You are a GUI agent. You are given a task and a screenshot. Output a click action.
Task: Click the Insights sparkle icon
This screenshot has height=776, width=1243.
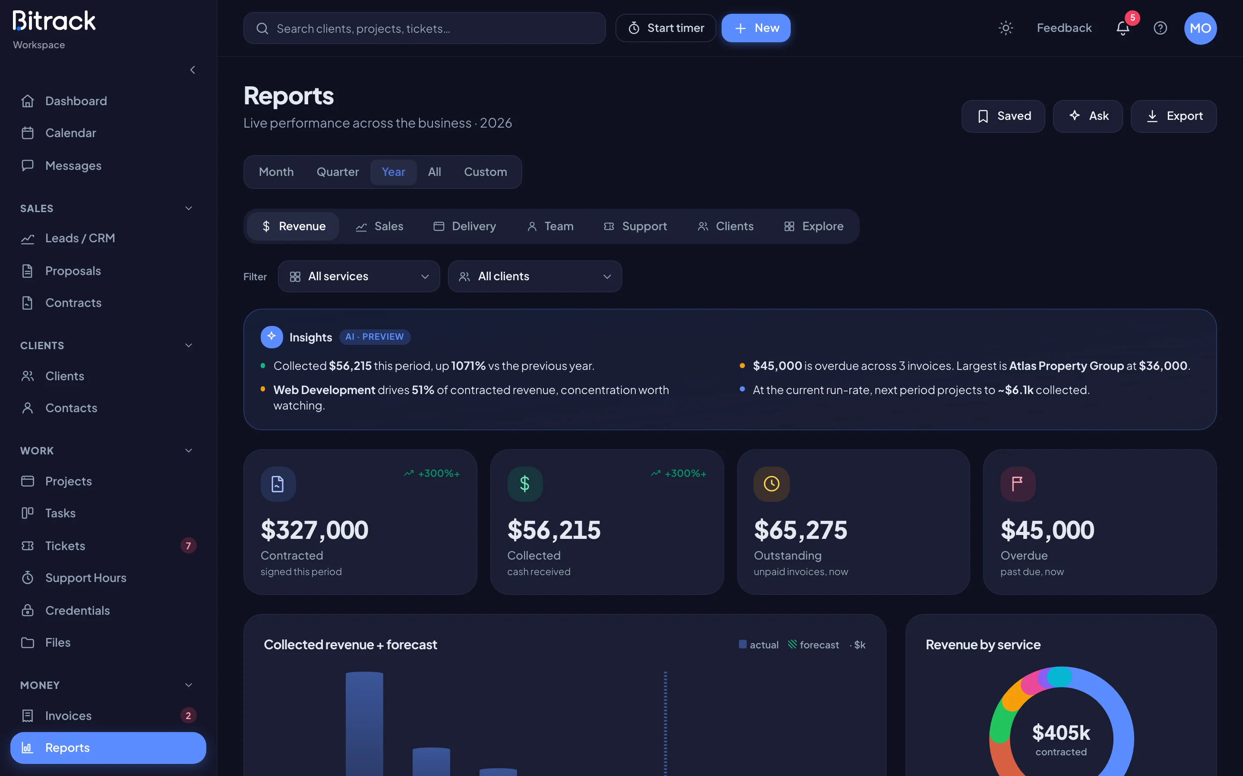coord(272,337)
